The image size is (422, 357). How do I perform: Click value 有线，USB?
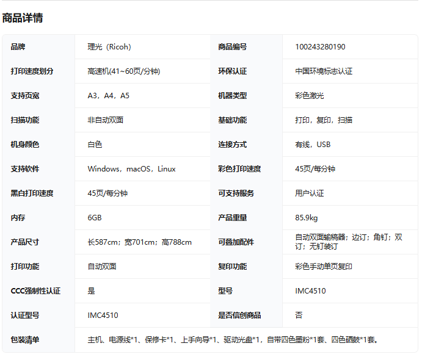(313, 145)
